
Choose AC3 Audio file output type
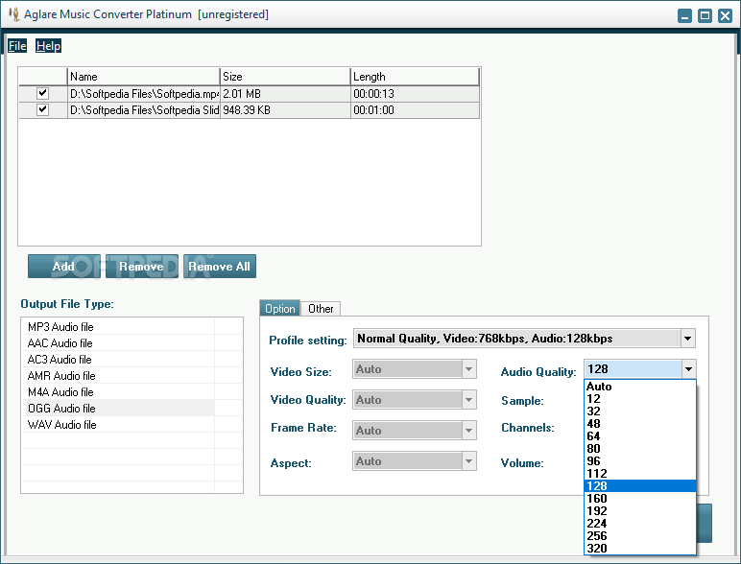coord(118,360)
